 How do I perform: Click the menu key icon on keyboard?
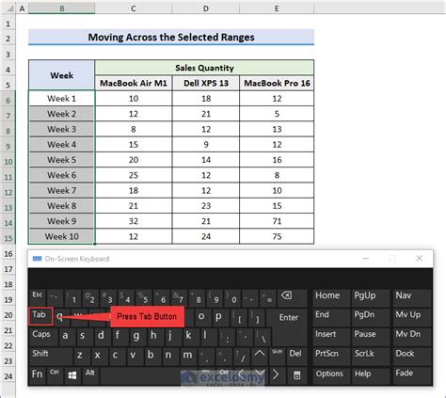click(x=296, y=375)
